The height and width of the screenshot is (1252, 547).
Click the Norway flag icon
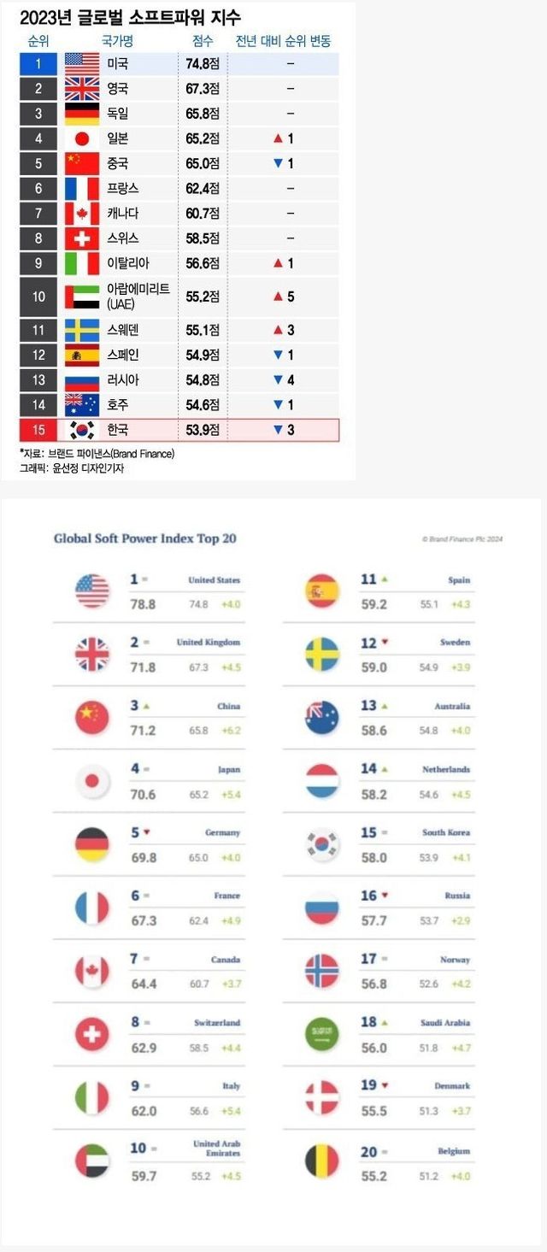(322, 972)
